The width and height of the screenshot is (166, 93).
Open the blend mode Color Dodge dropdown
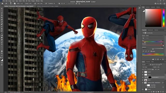(147, 67)
